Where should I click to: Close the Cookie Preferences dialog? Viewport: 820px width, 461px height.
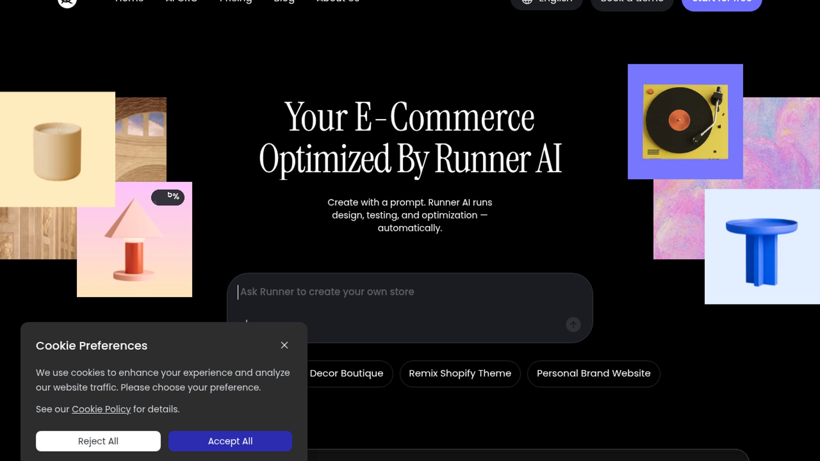point(284,345)
